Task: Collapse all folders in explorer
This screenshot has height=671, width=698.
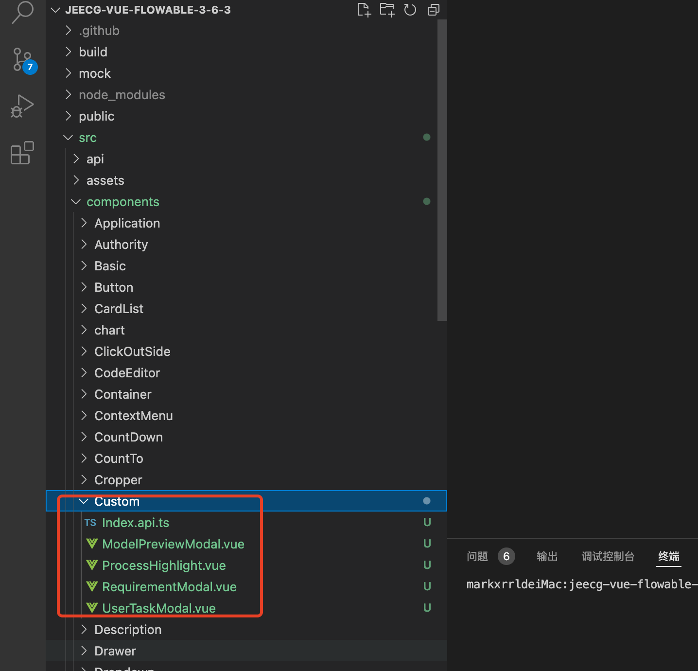Action: coord(433,10)
